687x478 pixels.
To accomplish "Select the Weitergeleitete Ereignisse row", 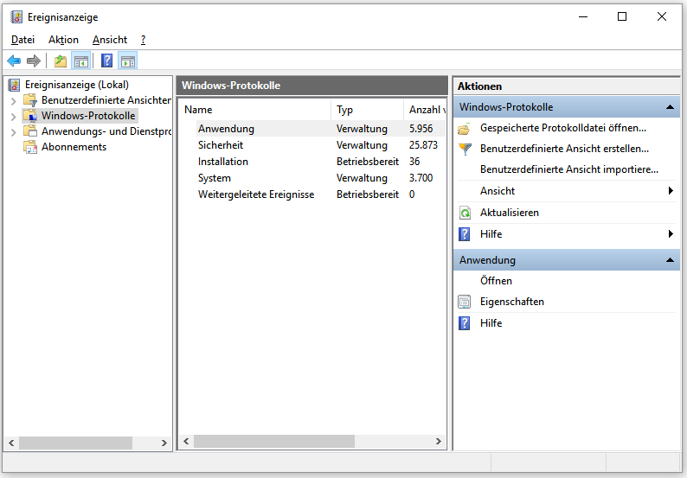I will [312, 194].
